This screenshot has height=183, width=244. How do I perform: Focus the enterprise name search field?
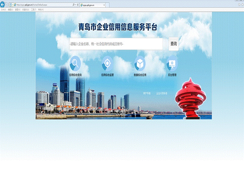point(116,44)
